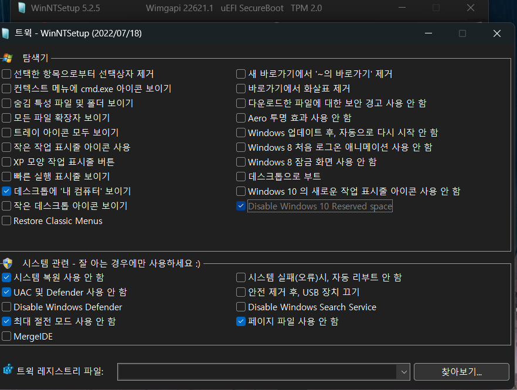Screen dimensions: 517x390
Task: Toggle 컨텍스트 메뉴에 cmd.exe 아이콘 보이기
Action: coord(6,89)
